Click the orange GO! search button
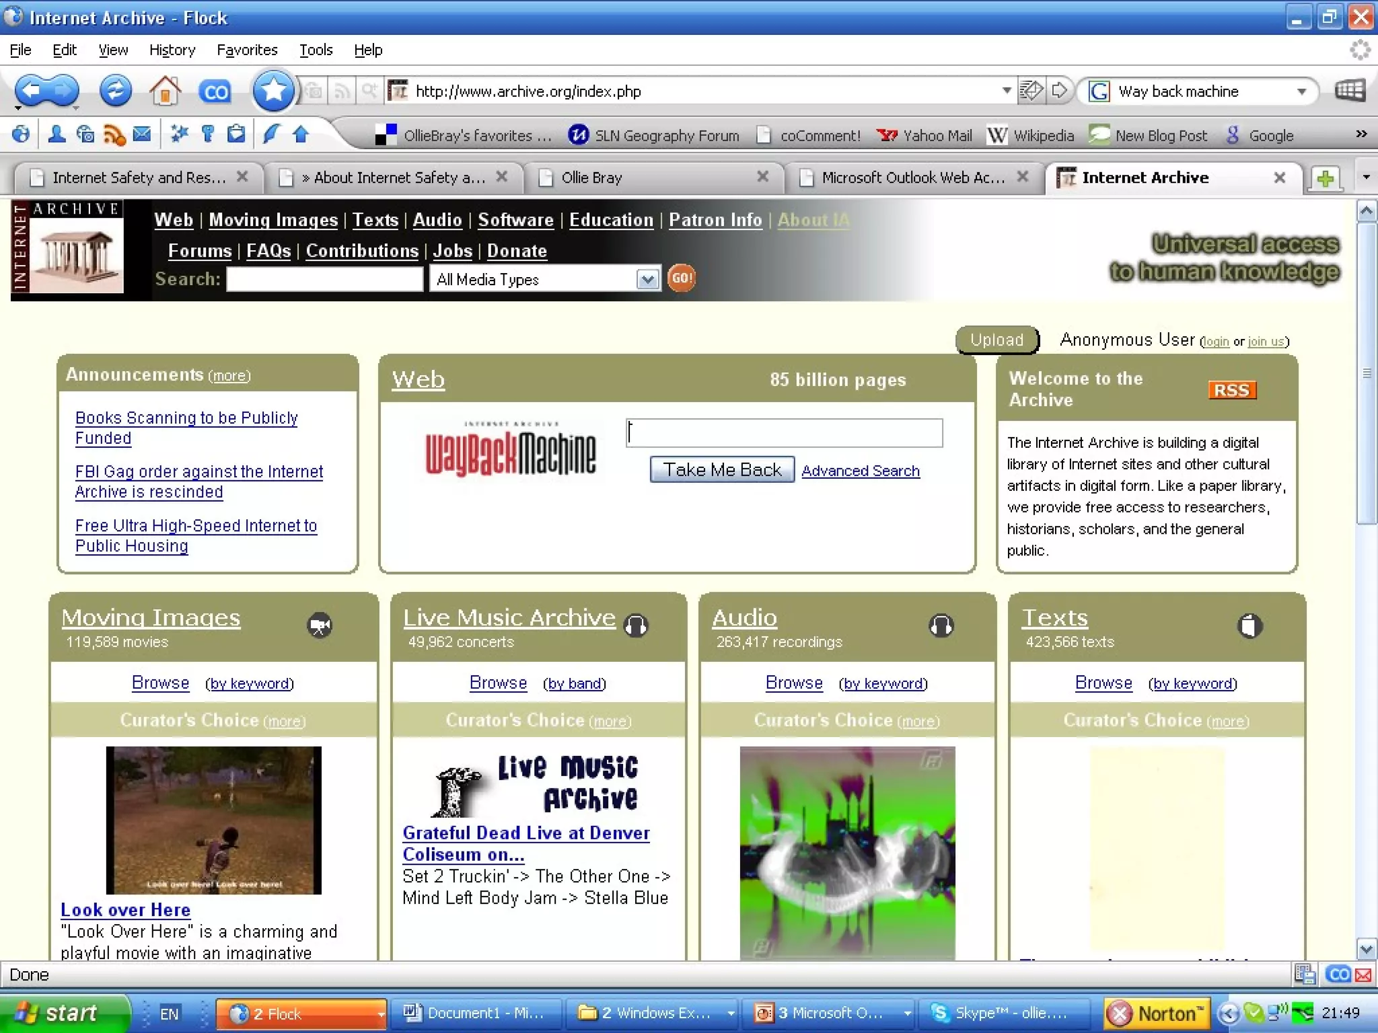 click(x=681, y=278)
